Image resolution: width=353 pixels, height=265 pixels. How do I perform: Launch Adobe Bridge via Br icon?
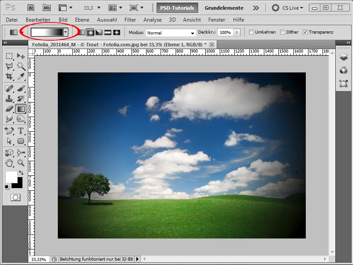[31, 8]
